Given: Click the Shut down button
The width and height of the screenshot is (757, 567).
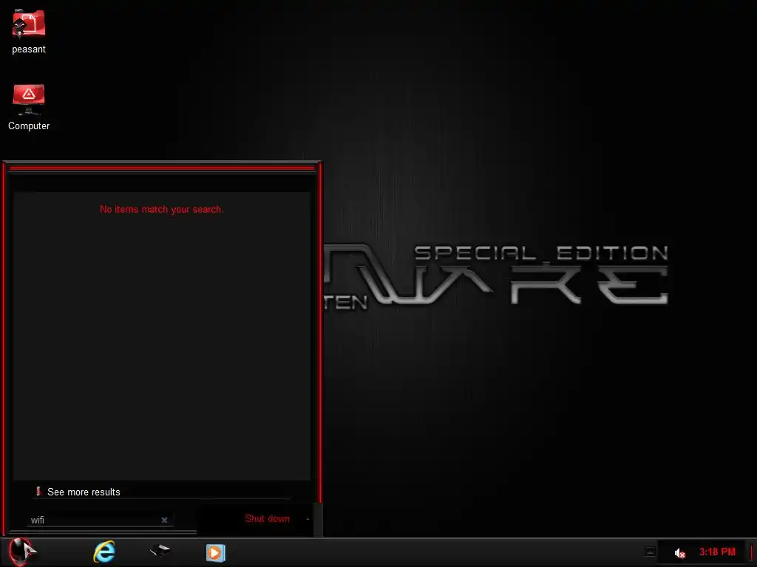Looking at the screenshot, I should [267, 519].
